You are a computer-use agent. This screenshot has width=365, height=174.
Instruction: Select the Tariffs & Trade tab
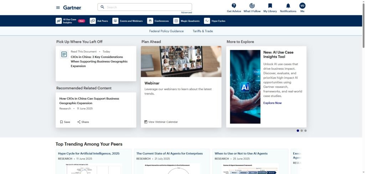point(203,31)
